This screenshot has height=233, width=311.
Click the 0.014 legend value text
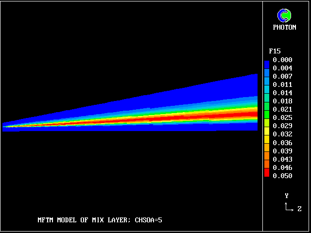(x=282, y=93)
